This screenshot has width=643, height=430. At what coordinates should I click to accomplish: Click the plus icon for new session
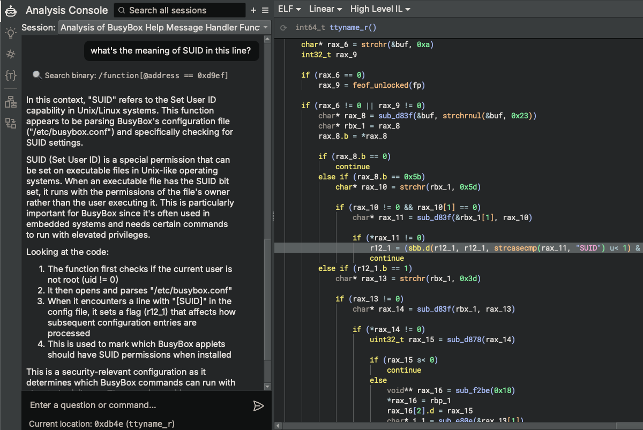coord(253,10)
